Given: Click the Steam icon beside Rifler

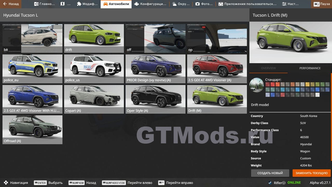Looking at the screenshot, I should click(x=270, y=183).
